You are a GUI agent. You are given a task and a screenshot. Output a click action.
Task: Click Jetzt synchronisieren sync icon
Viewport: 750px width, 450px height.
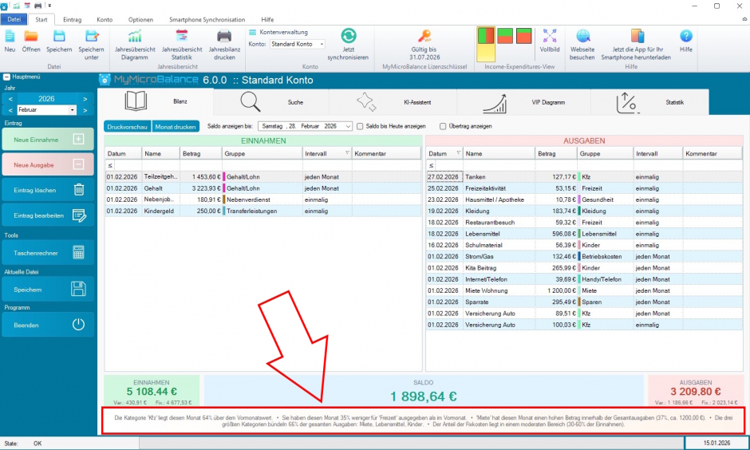coord(348,36)
